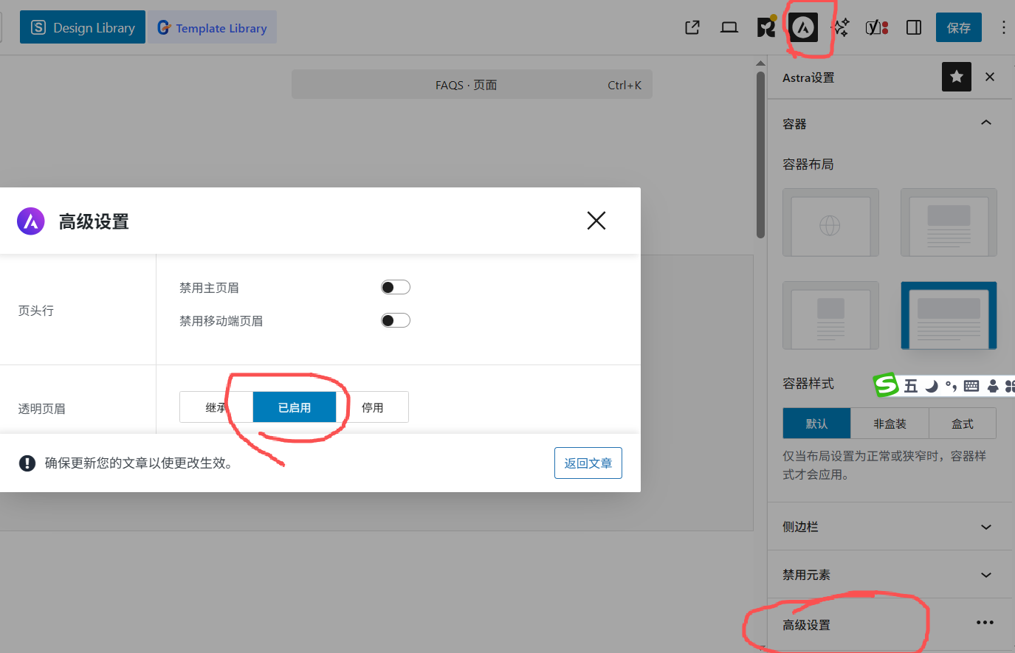Open page preview in new tab
This screenshot has width=1015, height=653.
pos(692,28)
